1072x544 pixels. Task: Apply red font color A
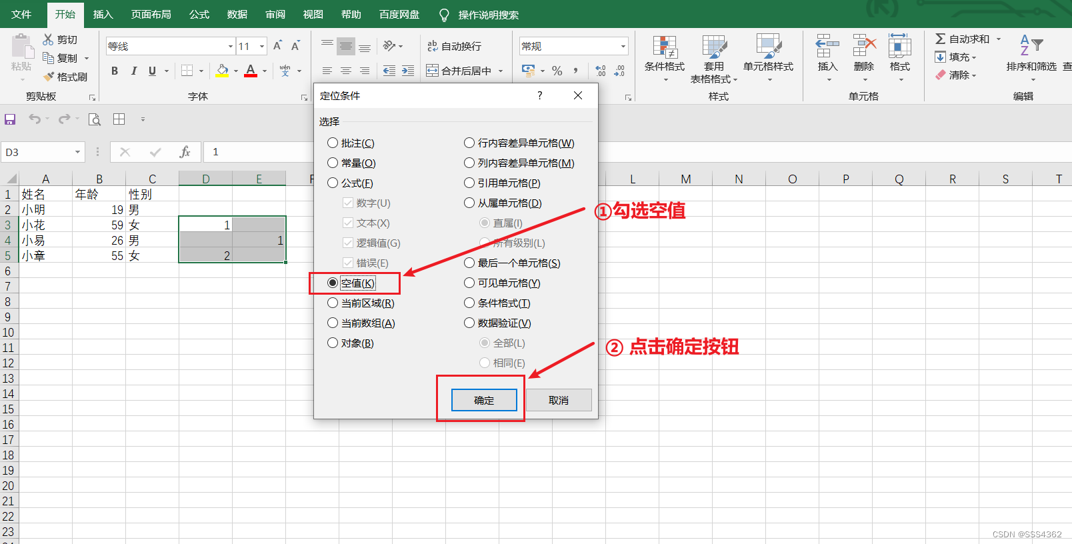pos(251,71)
